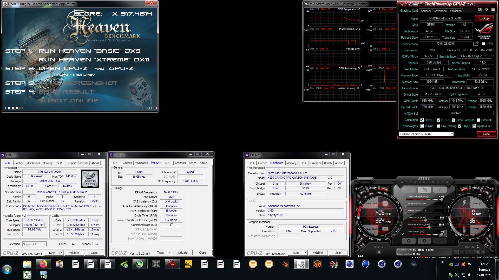Click the Avast tray icon
The image size is (499, 280).
pyautogui.click(x=463, y=265)
